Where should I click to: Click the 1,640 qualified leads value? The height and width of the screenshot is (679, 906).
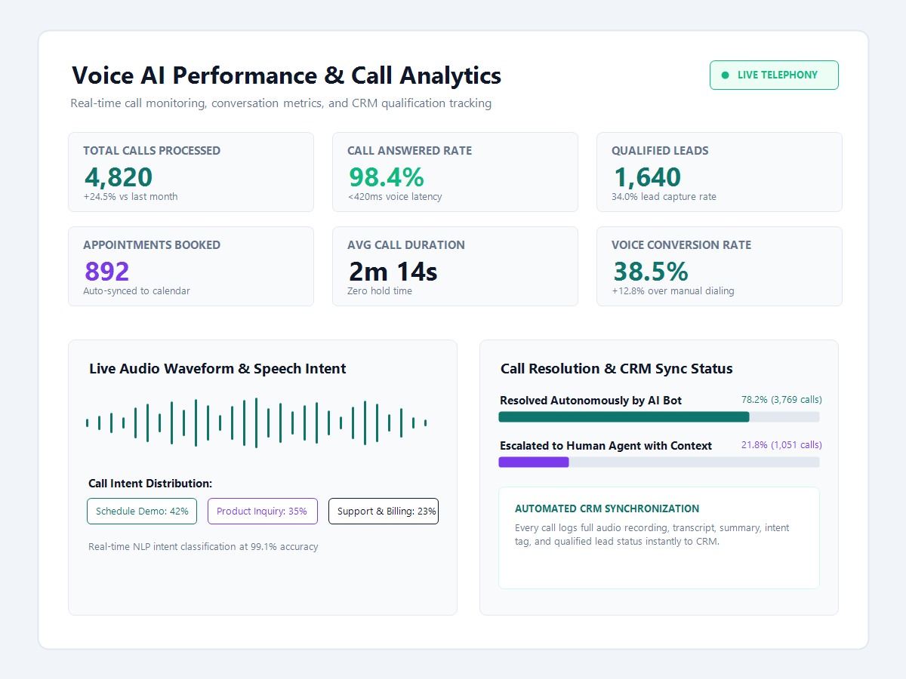pos(647,177)
